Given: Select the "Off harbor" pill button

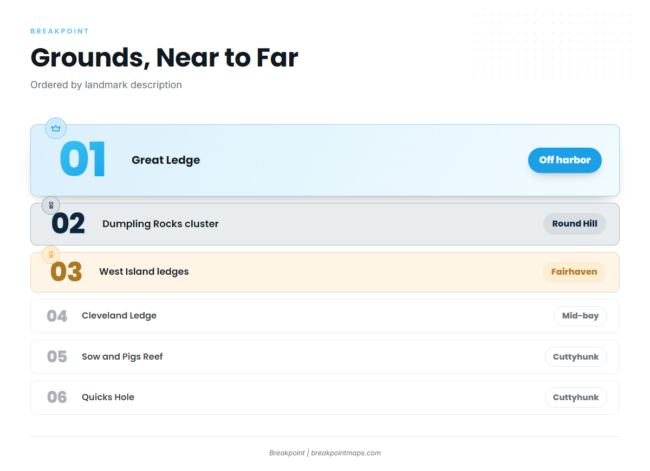Looking at the screenshot, I should point(565,160).
